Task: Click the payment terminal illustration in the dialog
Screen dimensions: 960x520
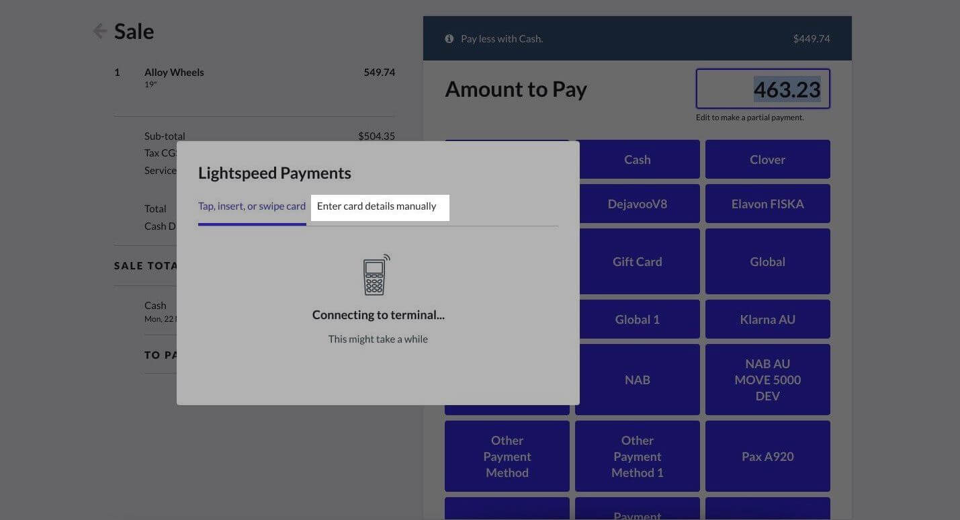Action: (x=376, y=274)
